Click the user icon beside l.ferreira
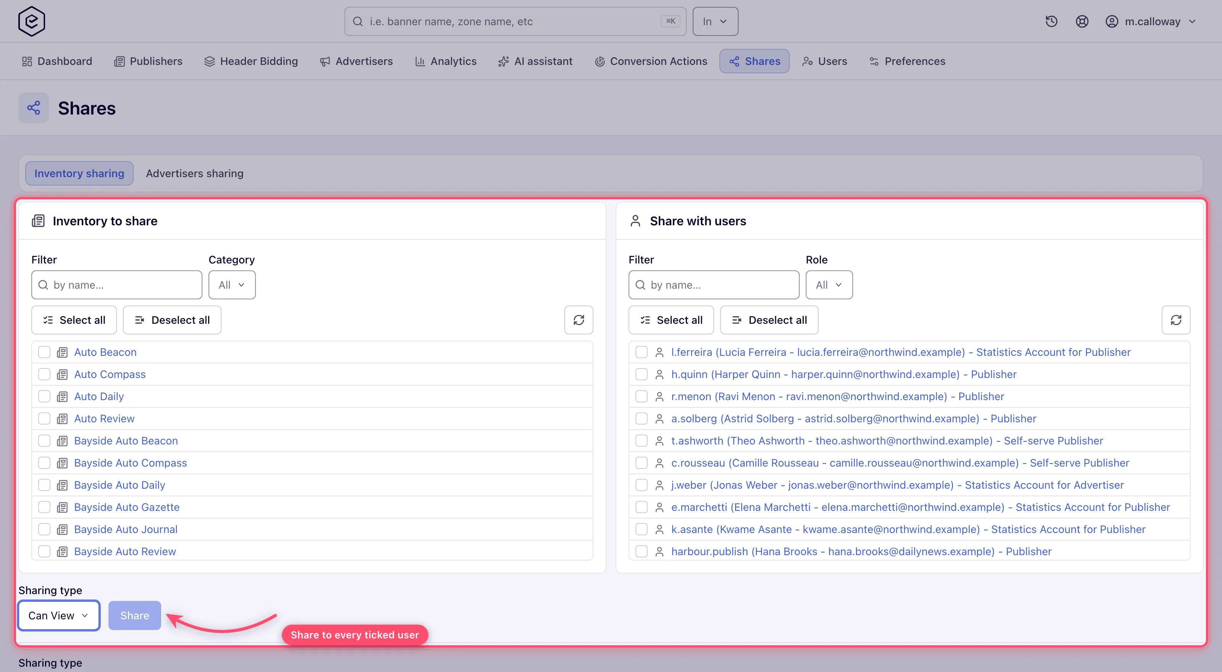The width and height of the screenshot is (1222, 672). pyautogui.click(x=659, y=352)
